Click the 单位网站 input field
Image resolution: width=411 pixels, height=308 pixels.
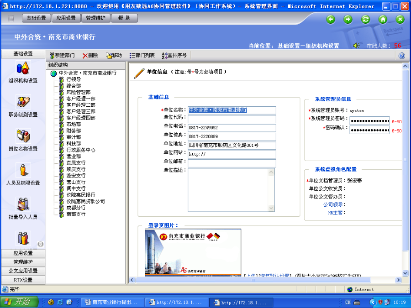pos(232,154)
